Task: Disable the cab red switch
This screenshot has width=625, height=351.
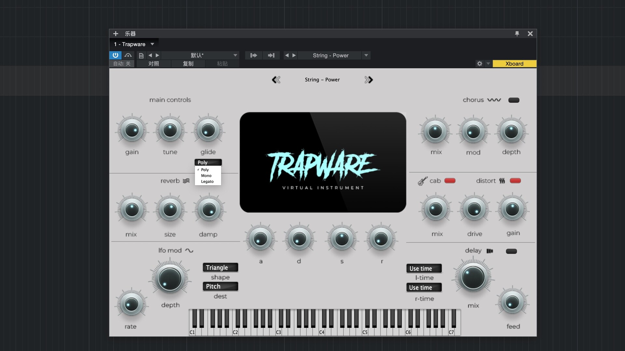Action: 450,181
